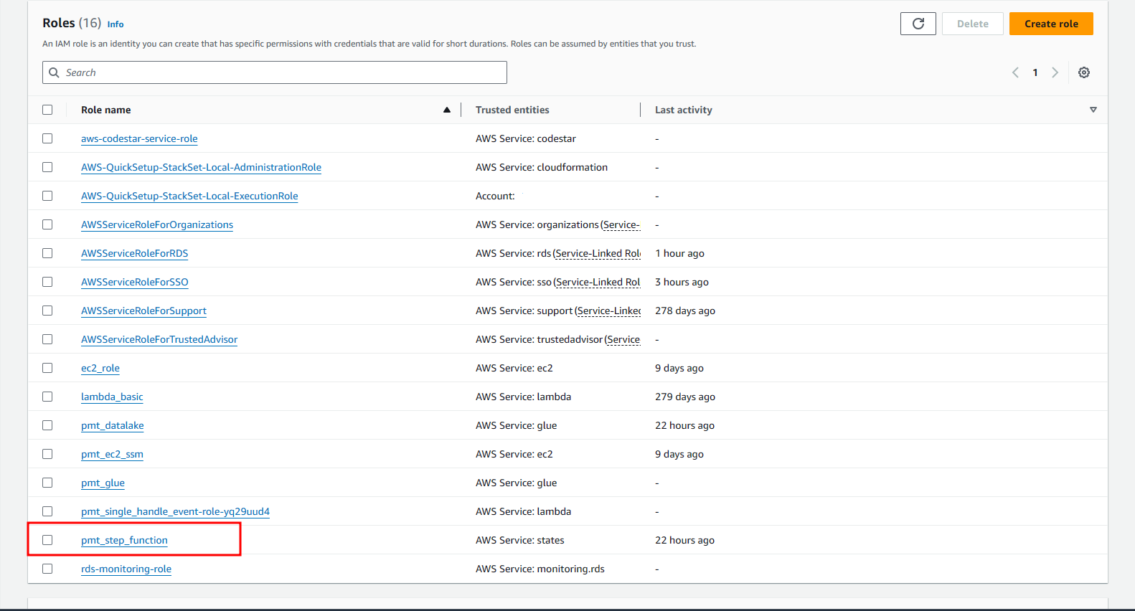Open aws-codestar-service-role link

139,138
